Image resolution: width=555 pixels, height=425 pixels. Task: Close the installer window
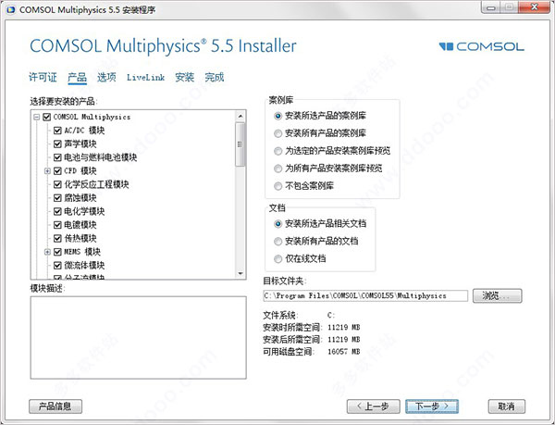point(535,7)
